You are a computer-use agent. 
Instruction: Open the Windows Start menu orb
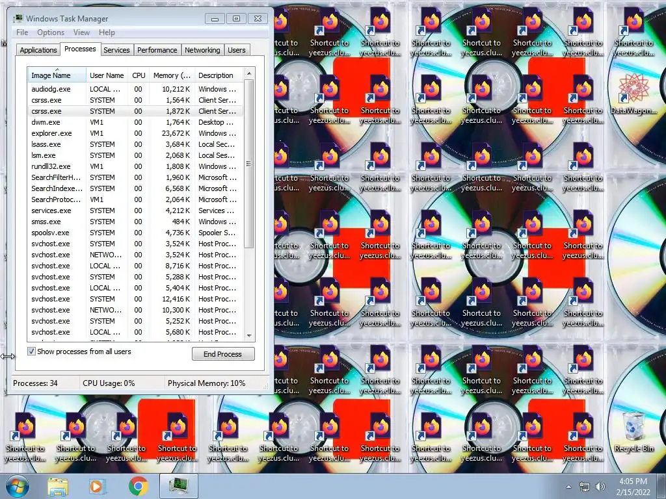pos(17,486)
